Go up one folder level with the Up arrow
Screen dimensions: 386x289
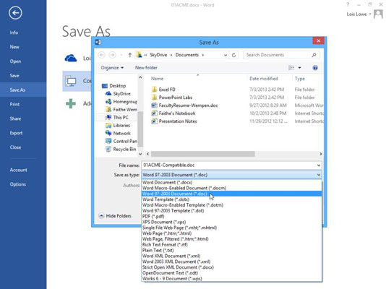[129, 55]
